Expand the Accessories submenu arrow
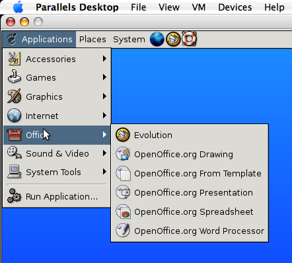Screen dimensions: 292x263 pyautogui.click(x=104, y=58)
